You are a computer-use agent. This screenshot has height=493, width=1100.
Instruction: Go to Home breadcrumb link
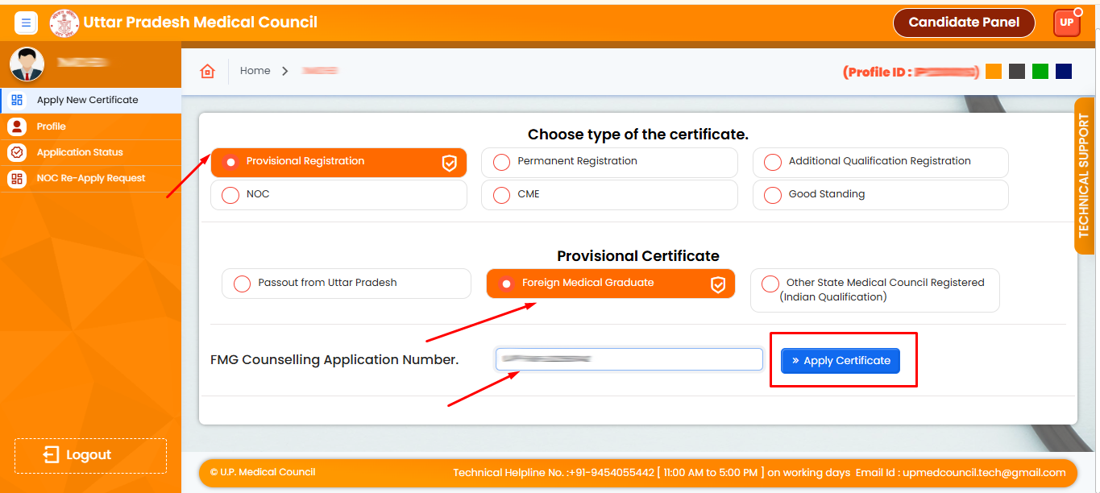pyautogui.click(x=255, y=71)
